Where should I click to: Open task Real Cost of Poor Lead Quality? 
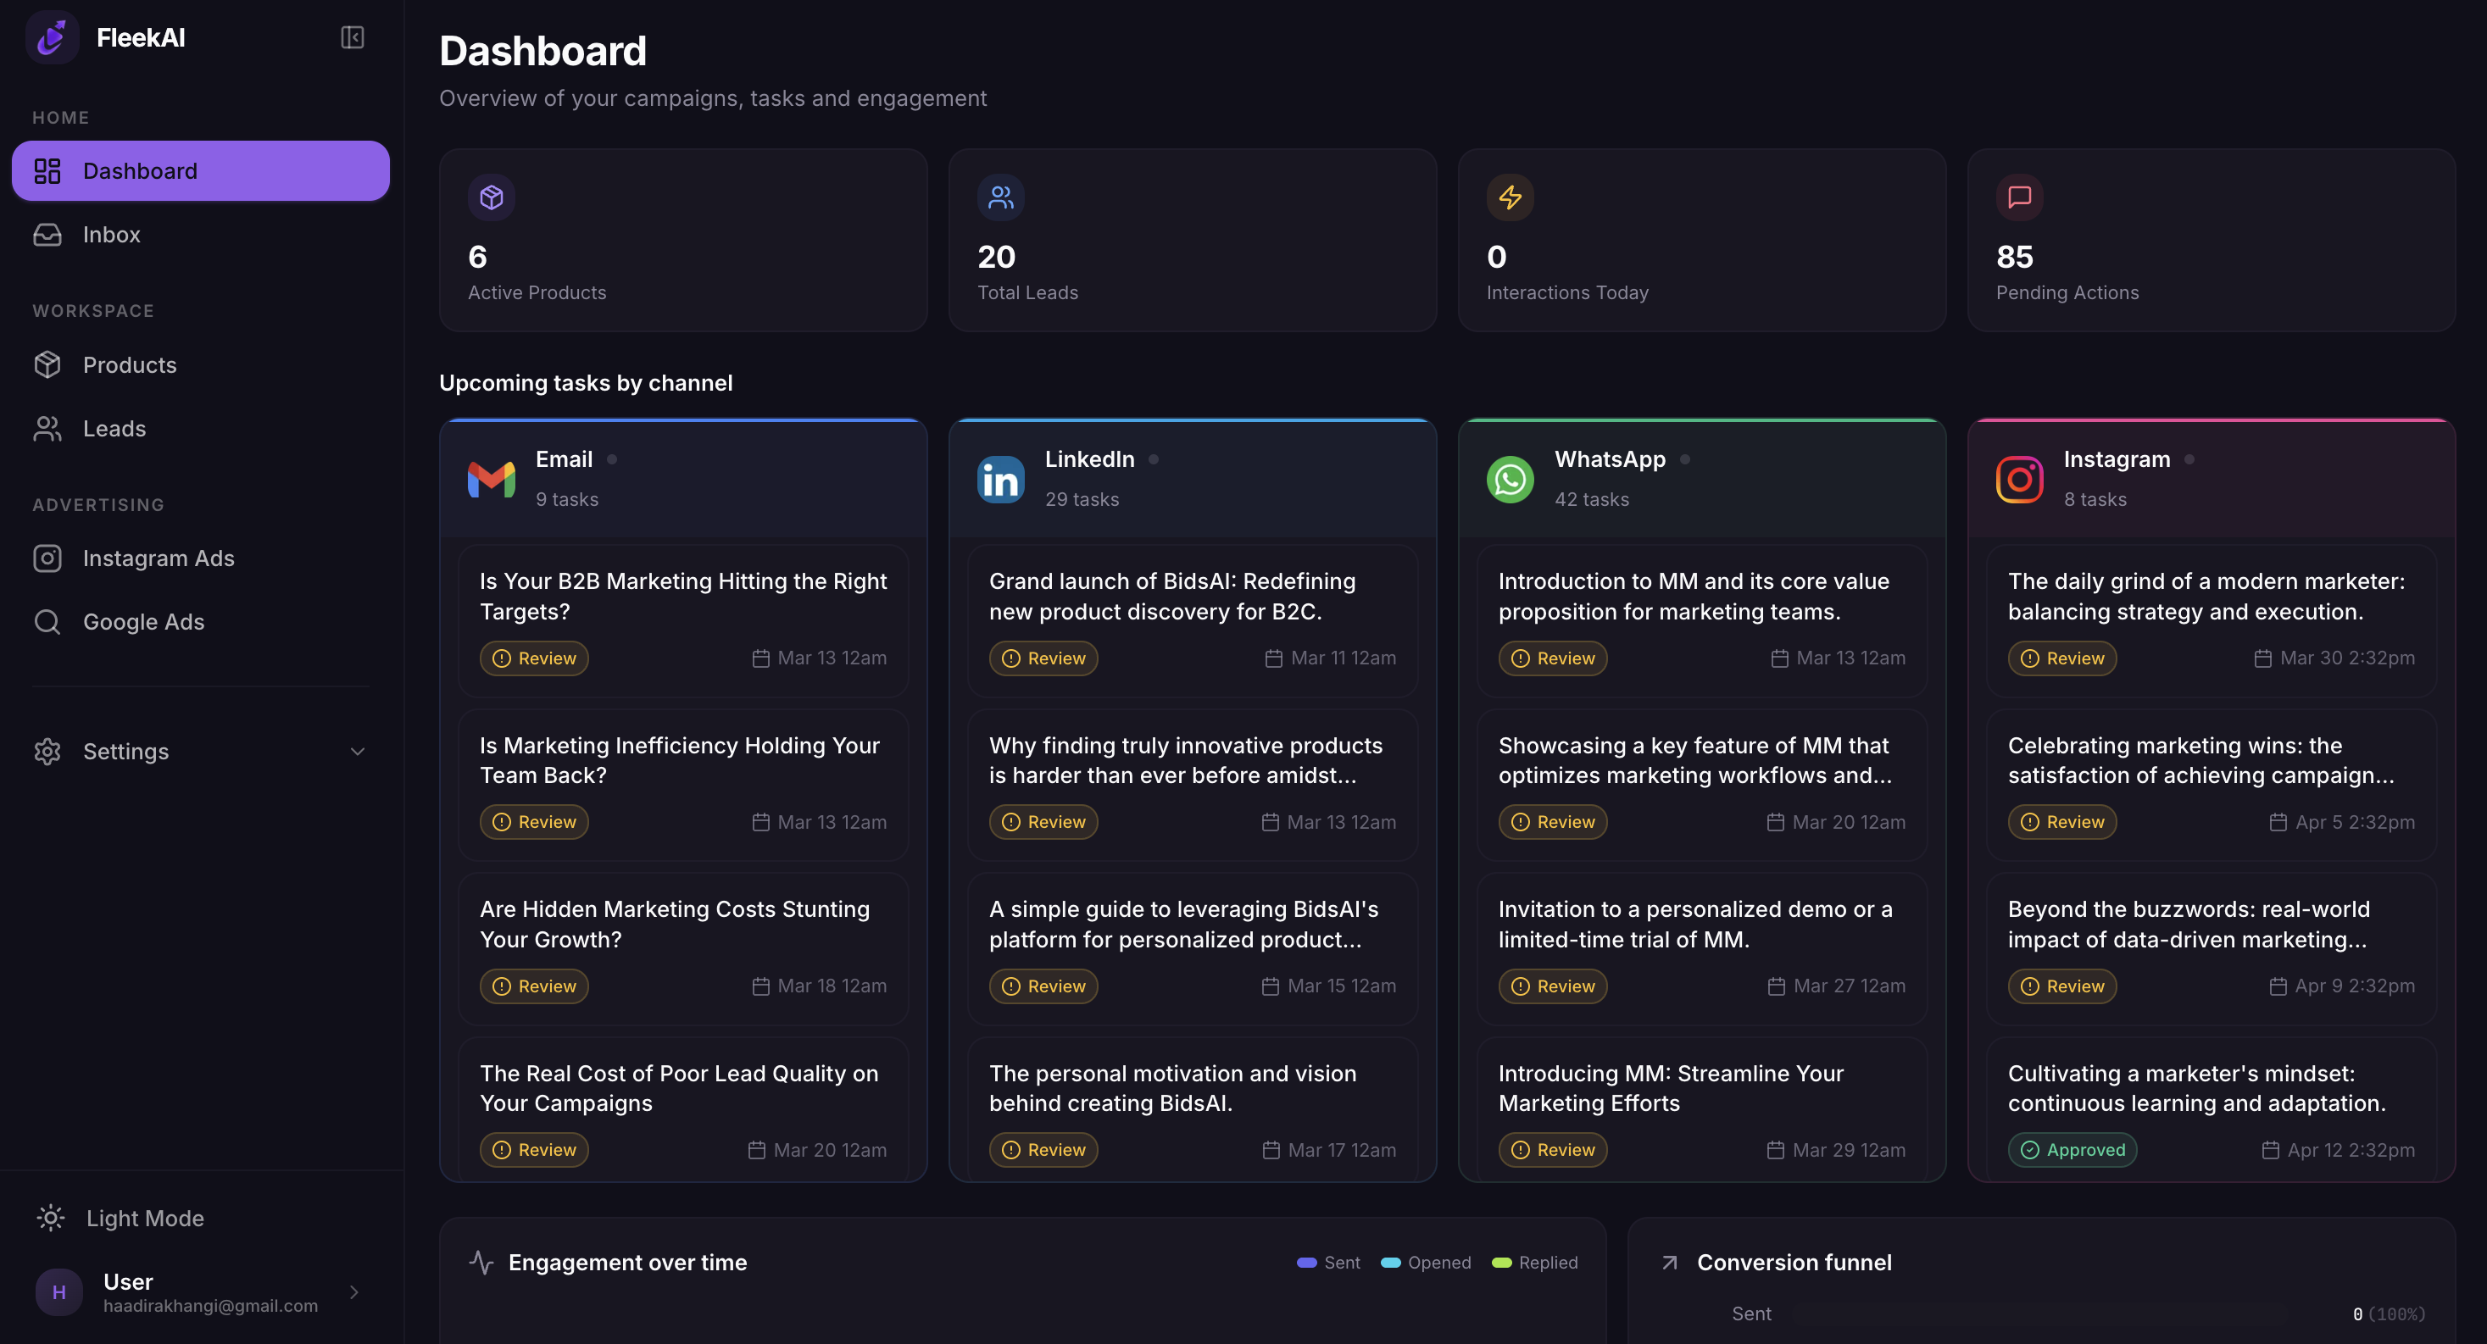[683, 1109]
